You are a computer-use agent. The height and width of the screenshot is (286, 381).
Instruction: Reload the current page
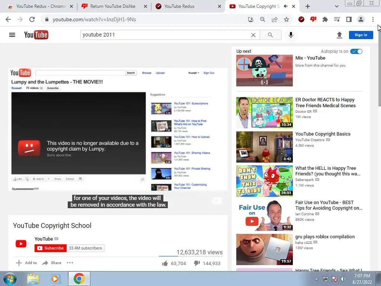(32, 19)
